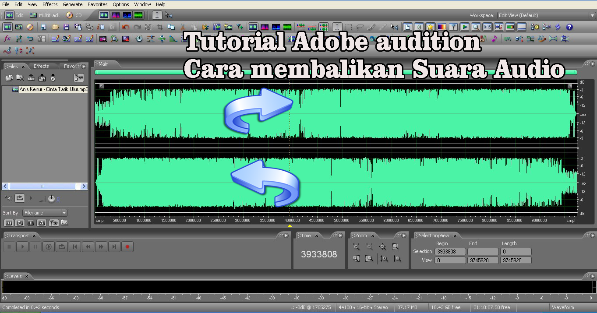This screenshot has height=313, width=597.
Task: Click the Crop icon in toolbar
Action: click(160, 27)
